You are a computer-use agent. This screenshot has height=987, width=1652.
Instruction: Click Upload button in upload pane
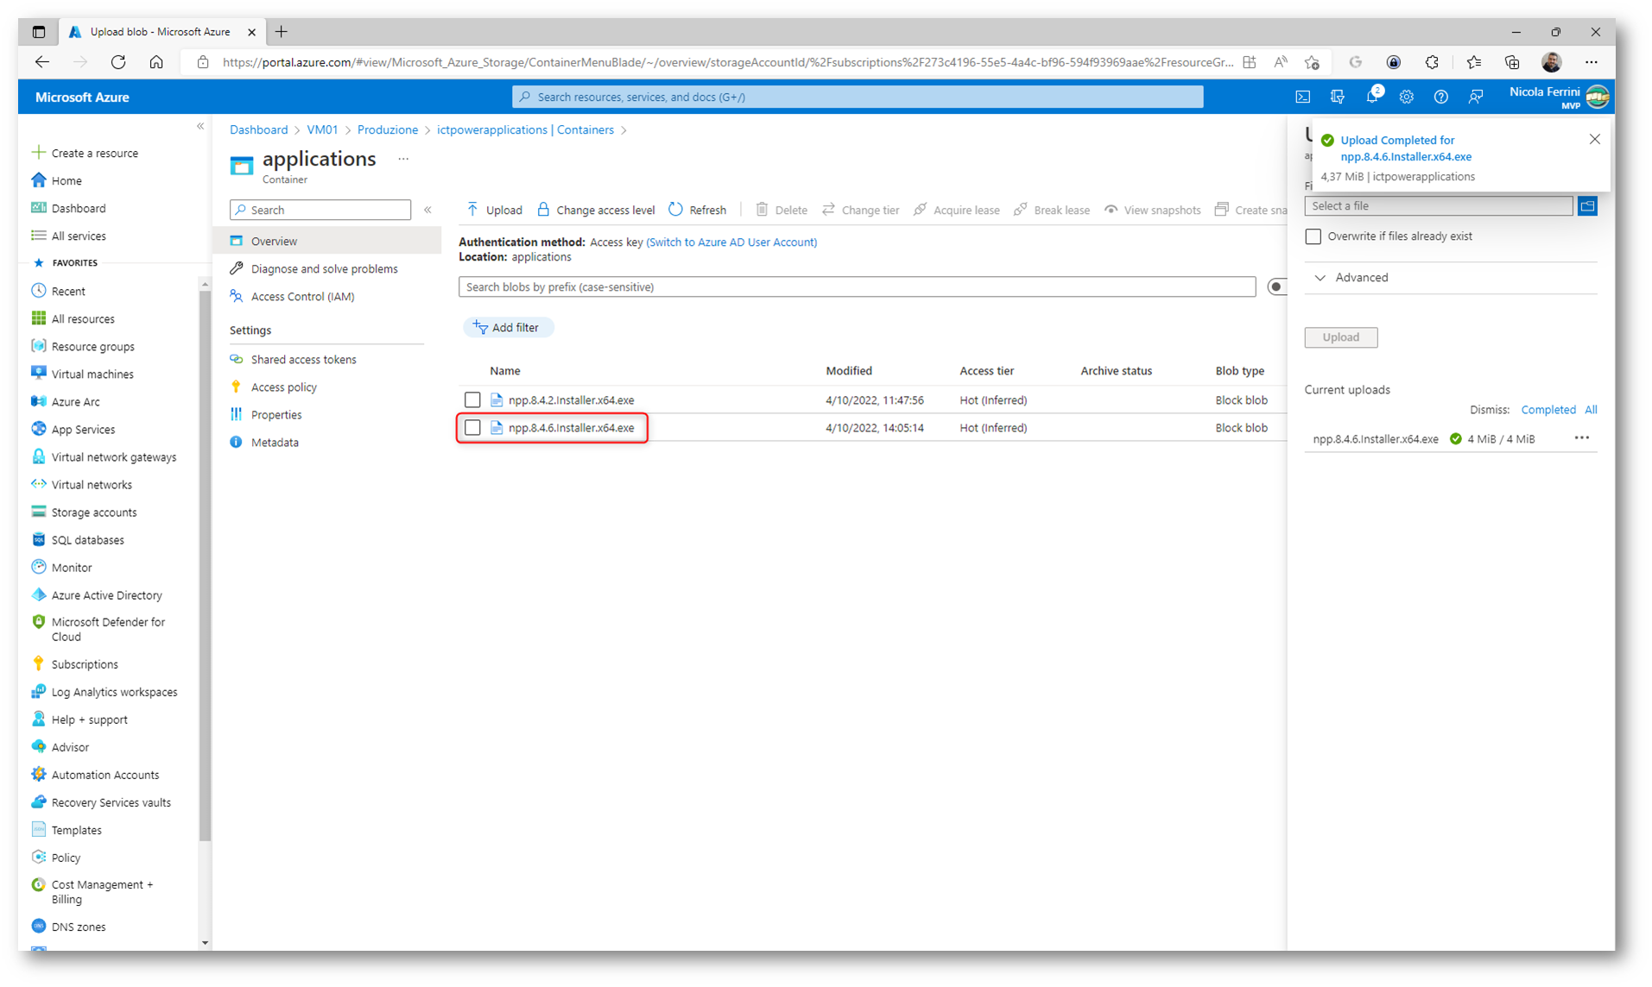pyautogui.click(x=1340, y=337)
